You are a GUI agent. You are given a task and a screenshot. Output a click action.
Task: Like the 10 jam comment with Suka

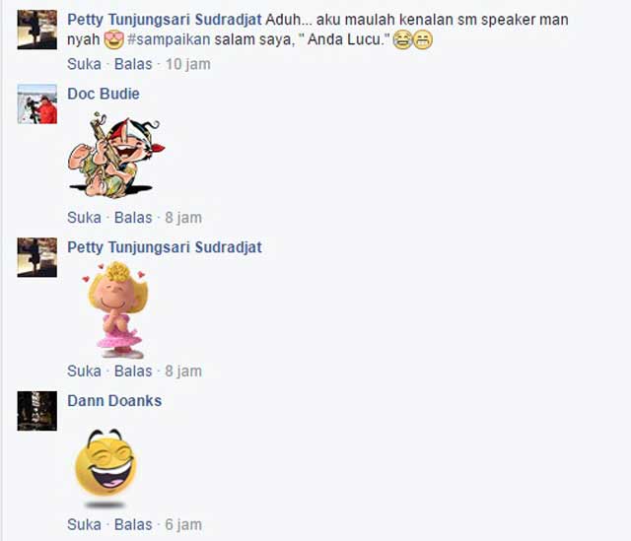click(x=84, y=64)
